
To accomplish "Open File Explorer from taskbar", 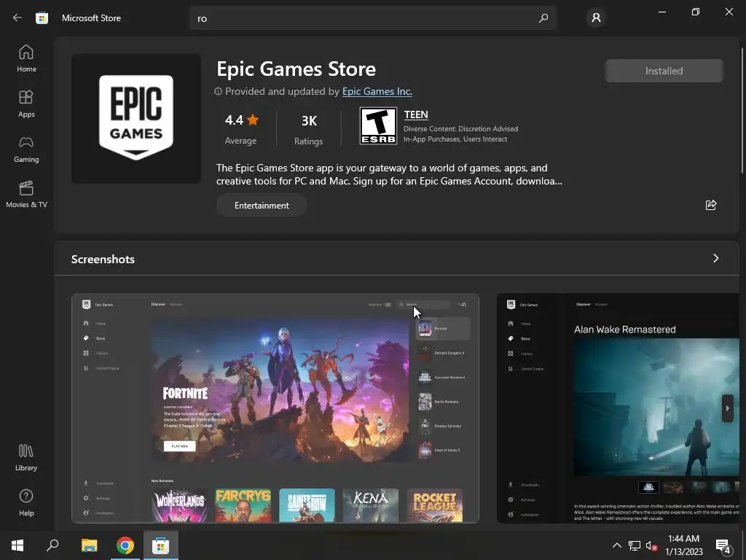I will click(89, 545).
